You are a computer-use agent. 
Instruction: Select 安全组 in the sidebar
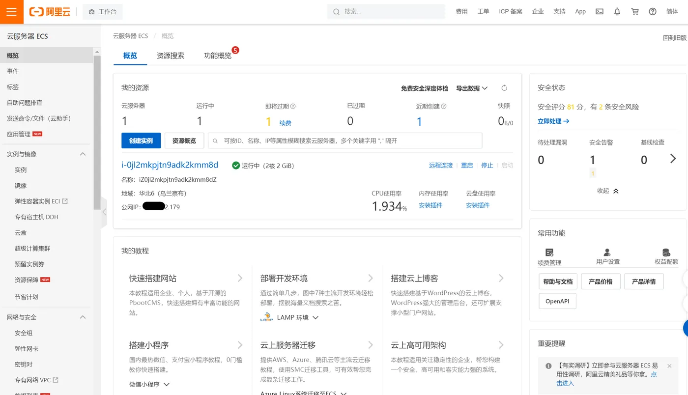(x=24, y=333)
